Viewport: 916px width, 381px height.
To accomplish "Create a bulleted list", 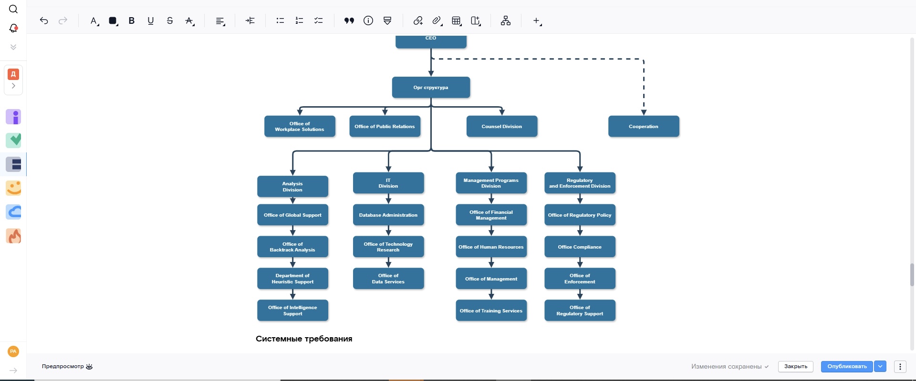I will (280, 20).
